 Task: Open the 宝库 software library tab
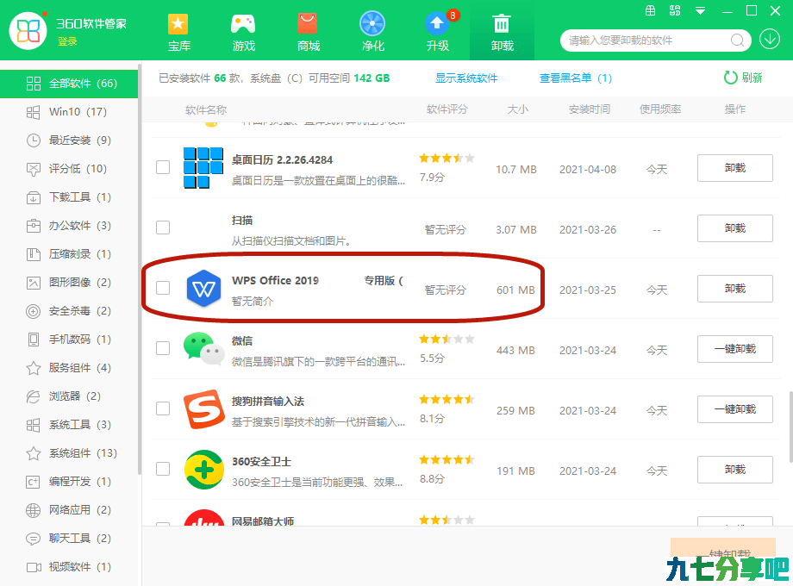coord(178,33)
